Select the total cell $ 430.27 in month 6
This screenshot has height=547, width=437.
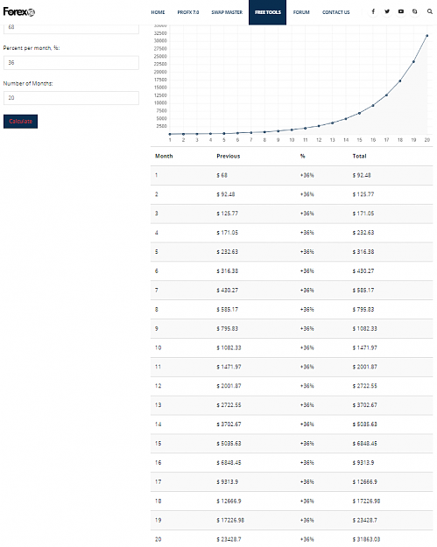coord(363,271)
